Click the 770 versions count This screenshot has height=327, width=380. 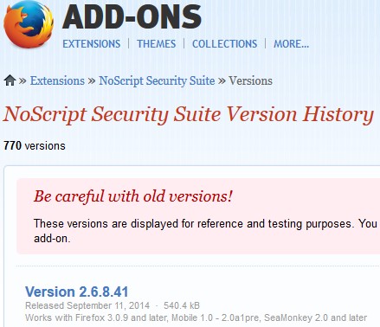(x=35, y=145)
